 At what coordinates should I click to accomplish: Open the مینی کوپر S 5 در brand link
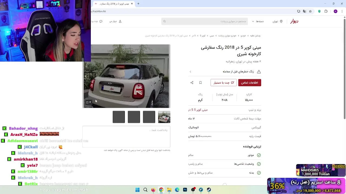[198, 110]
